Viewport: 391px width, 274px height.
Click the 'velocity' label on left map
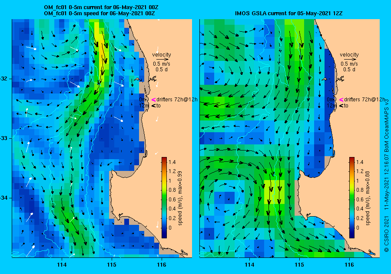tap(162, 55)
